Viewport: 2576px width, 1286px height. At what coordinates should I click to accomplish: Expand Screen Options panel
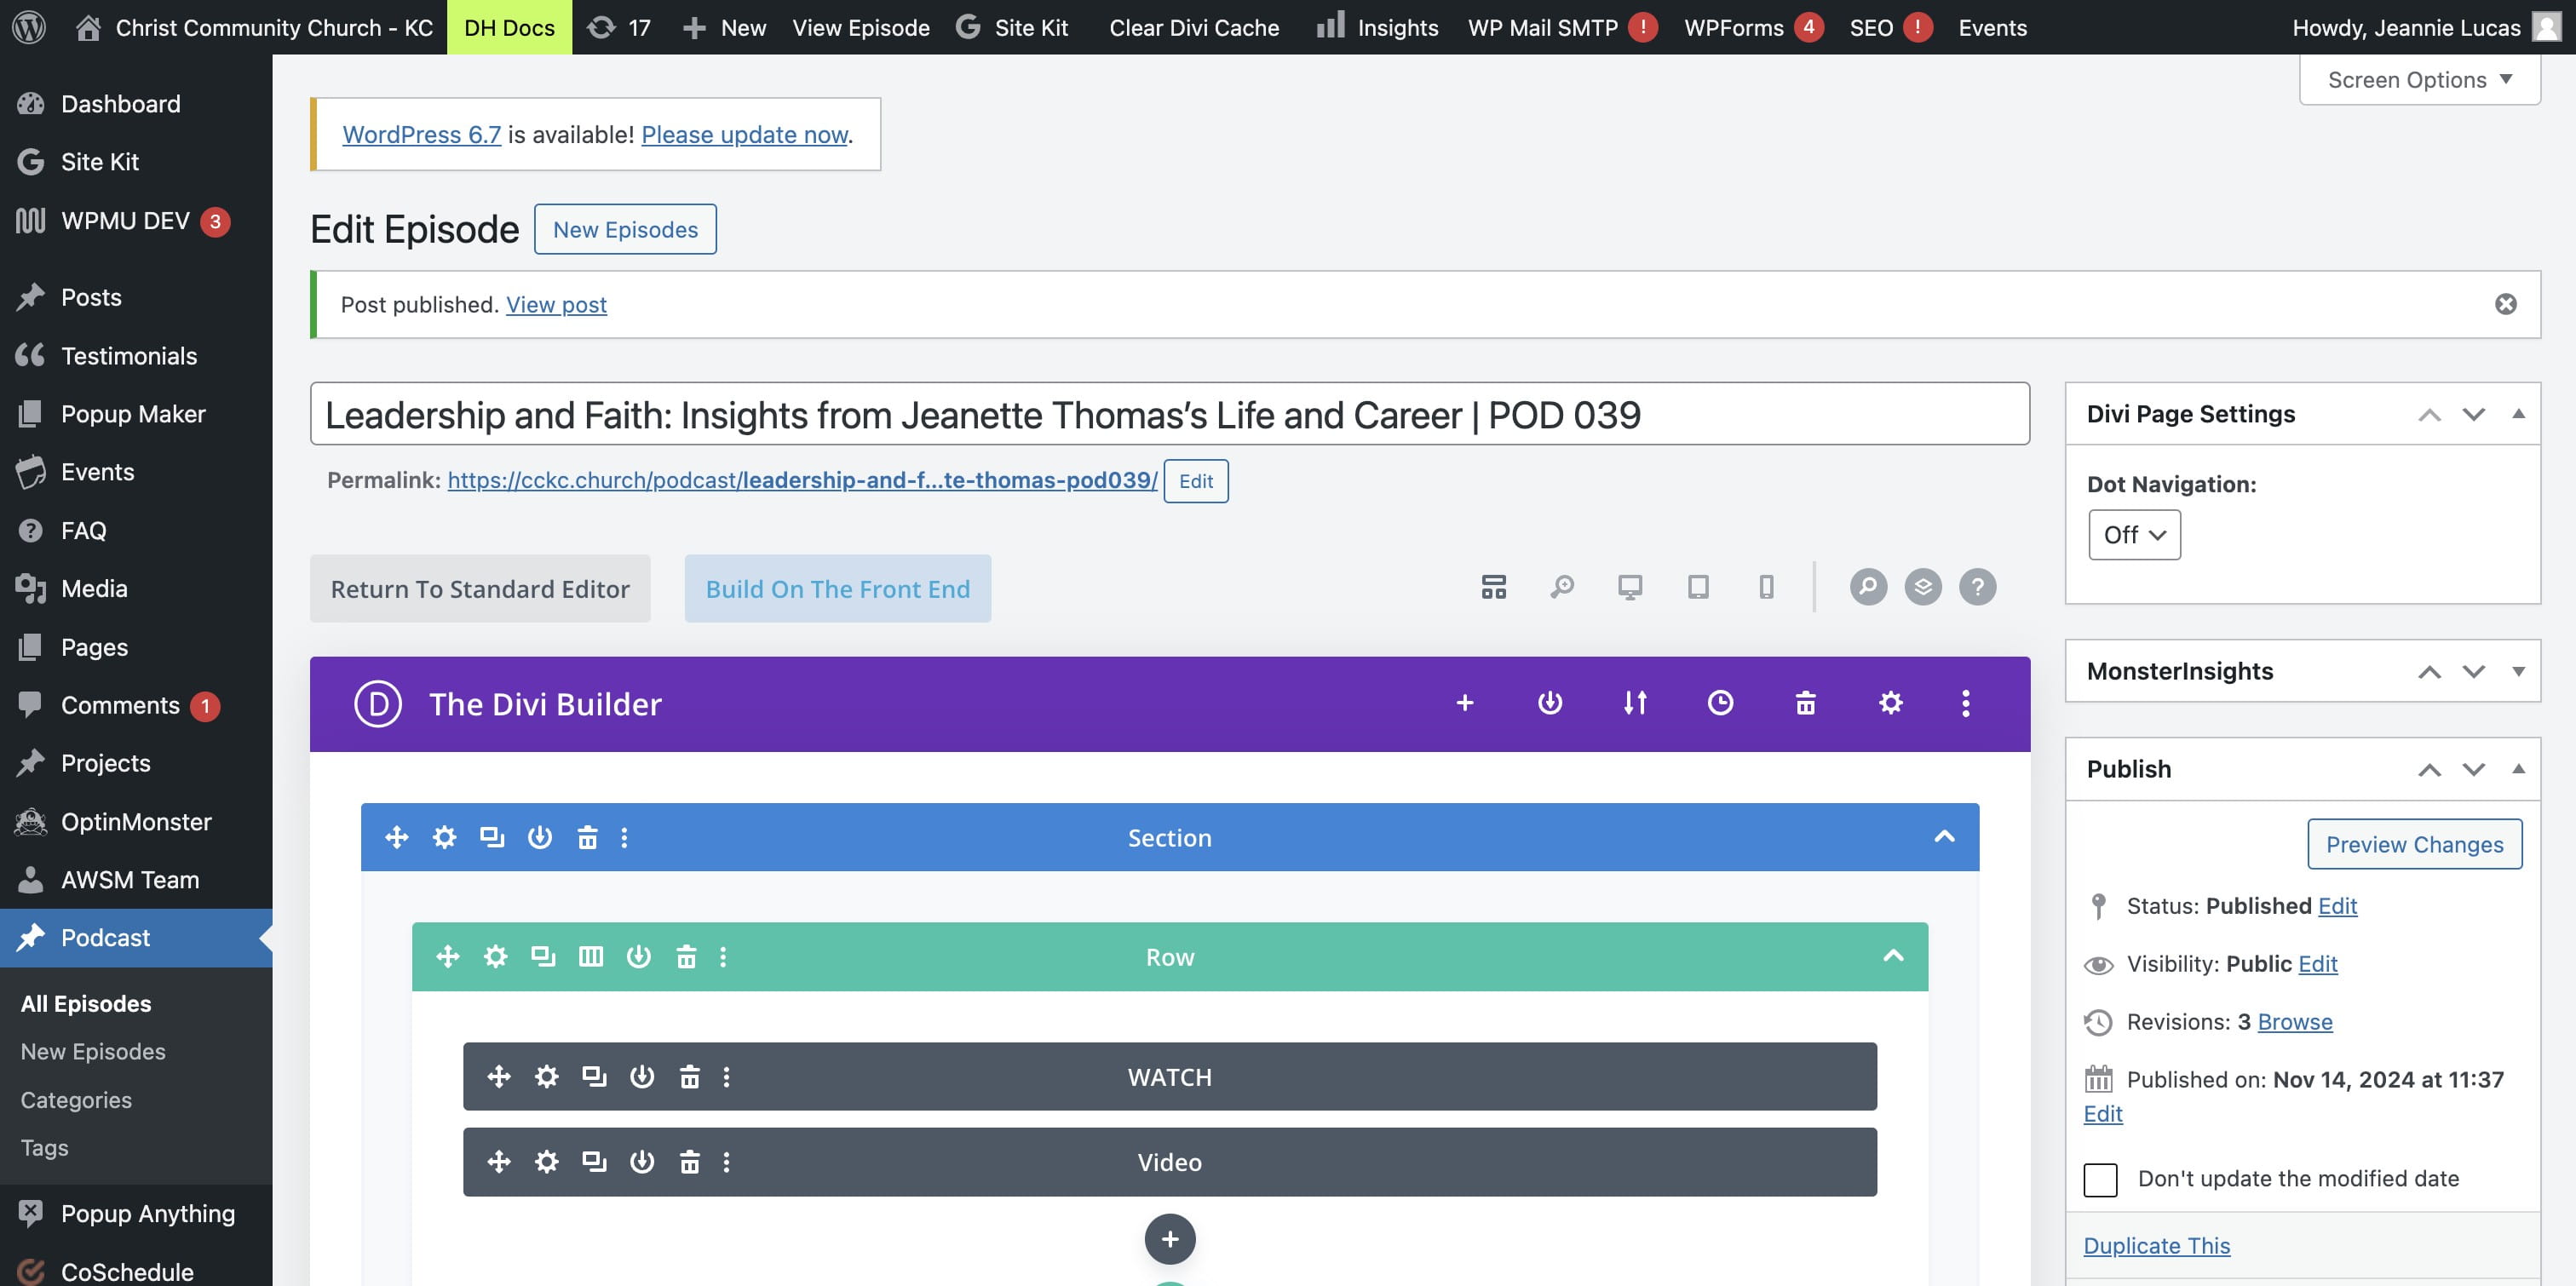(x=2420, y=80)
